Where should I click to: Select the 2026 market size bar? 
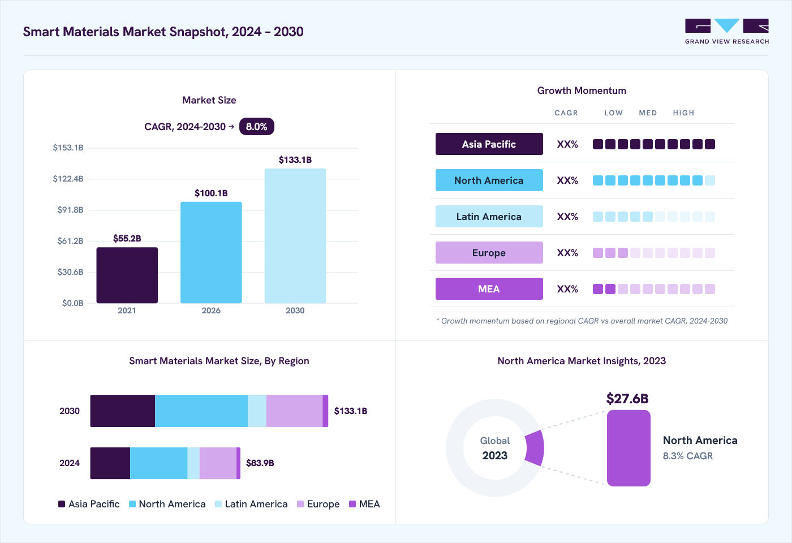[211, 252]
